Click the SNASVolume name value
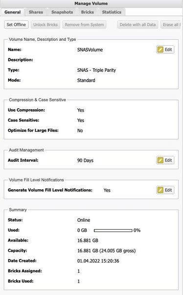This screenshot has height=295, width=183. [x=90, y=50]
